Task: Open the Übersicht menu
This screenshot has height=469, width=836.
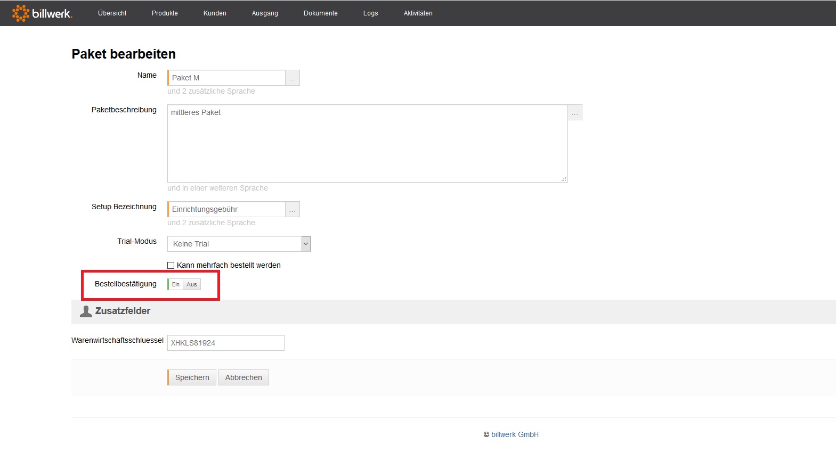Action: point(112,13)
